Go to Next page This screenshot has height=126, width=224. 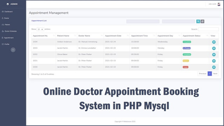[215, 74]
